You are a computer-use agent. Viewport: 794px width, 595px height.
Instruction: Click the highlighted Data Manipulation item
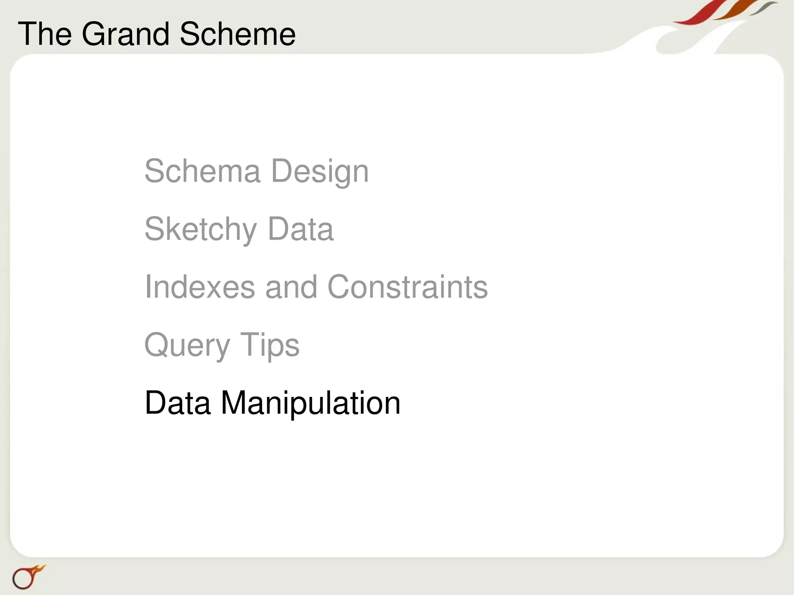point(272,403)
